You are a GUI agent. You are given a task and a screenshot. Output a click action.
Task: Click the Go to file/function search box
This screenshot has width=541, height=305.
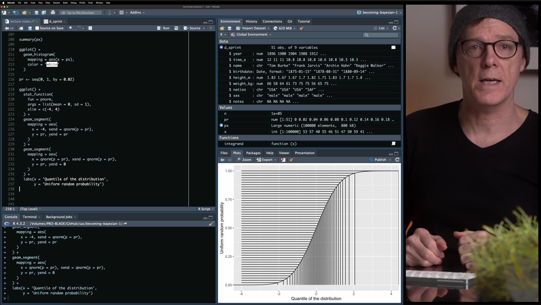(x=81, y=13)
